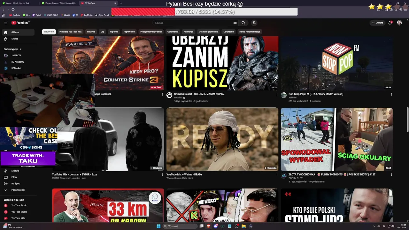Screen dimensions: 409x230
Task: Select the Playlisty YouTube Mix chip
Action: (x=71, y=32)
